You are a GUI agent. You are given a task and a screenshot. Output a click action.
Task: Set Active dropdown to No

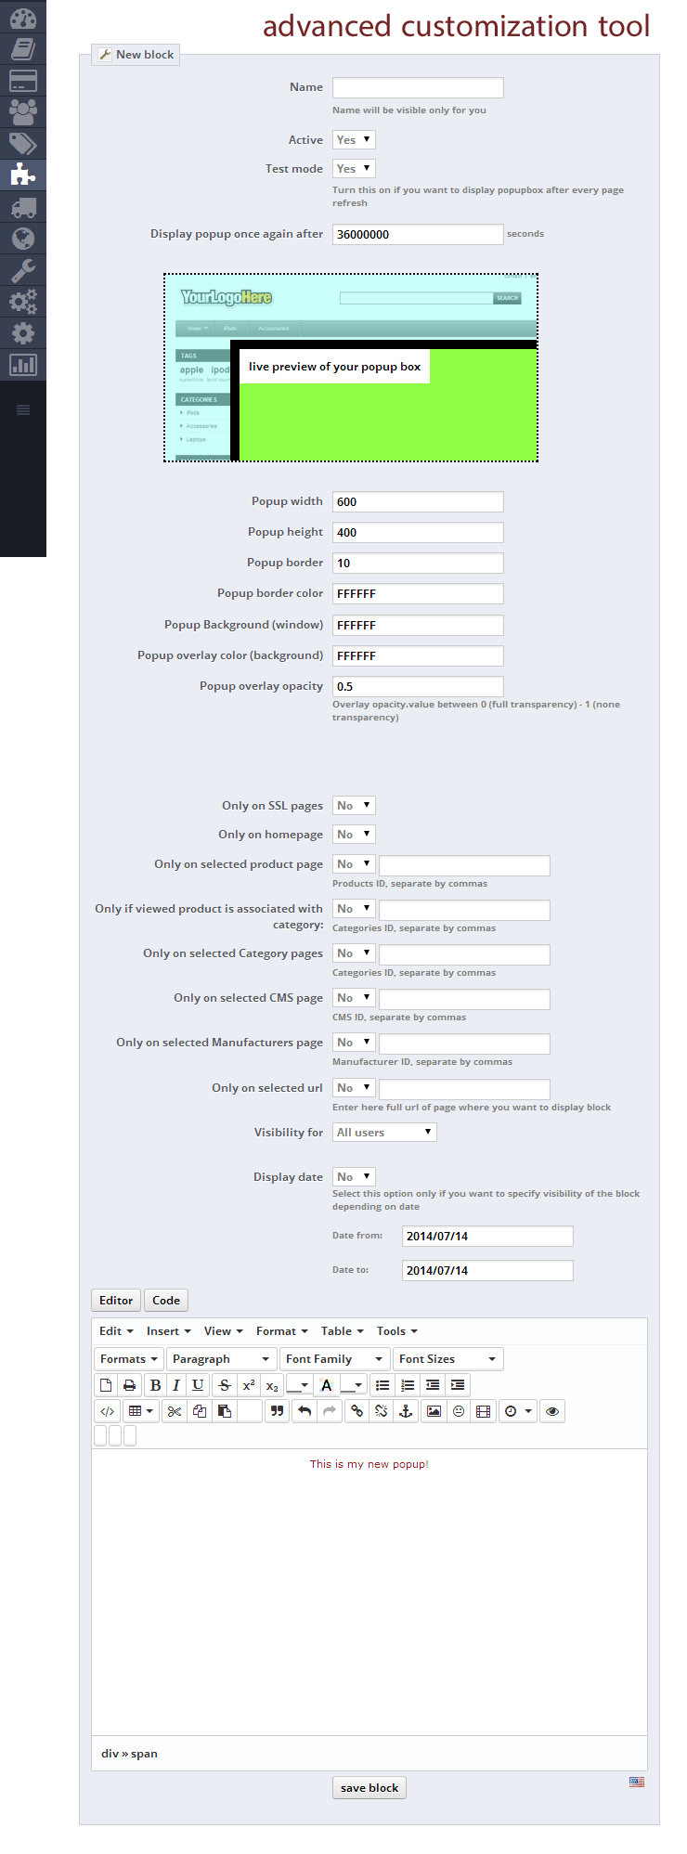tap(354, 139)
